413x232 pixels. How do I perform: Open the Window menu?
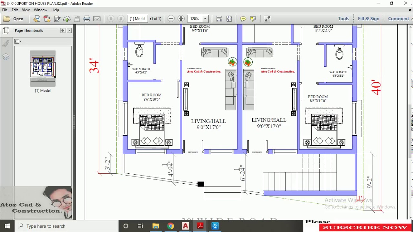coord(40,10)
